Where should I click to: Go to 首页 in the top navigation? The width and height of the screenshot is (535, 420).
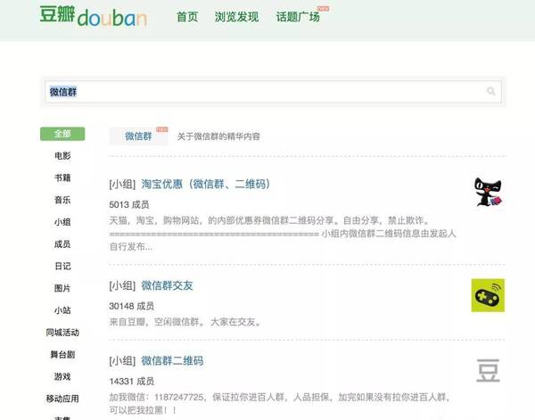click(187, 17)
